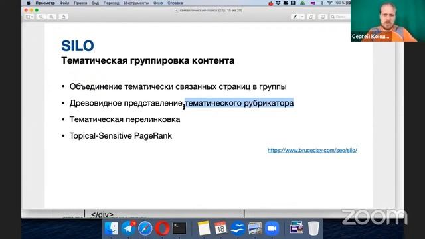
Task: Follow the bruceclay.com/seo/silo link
Action: (x=312, y=150)
